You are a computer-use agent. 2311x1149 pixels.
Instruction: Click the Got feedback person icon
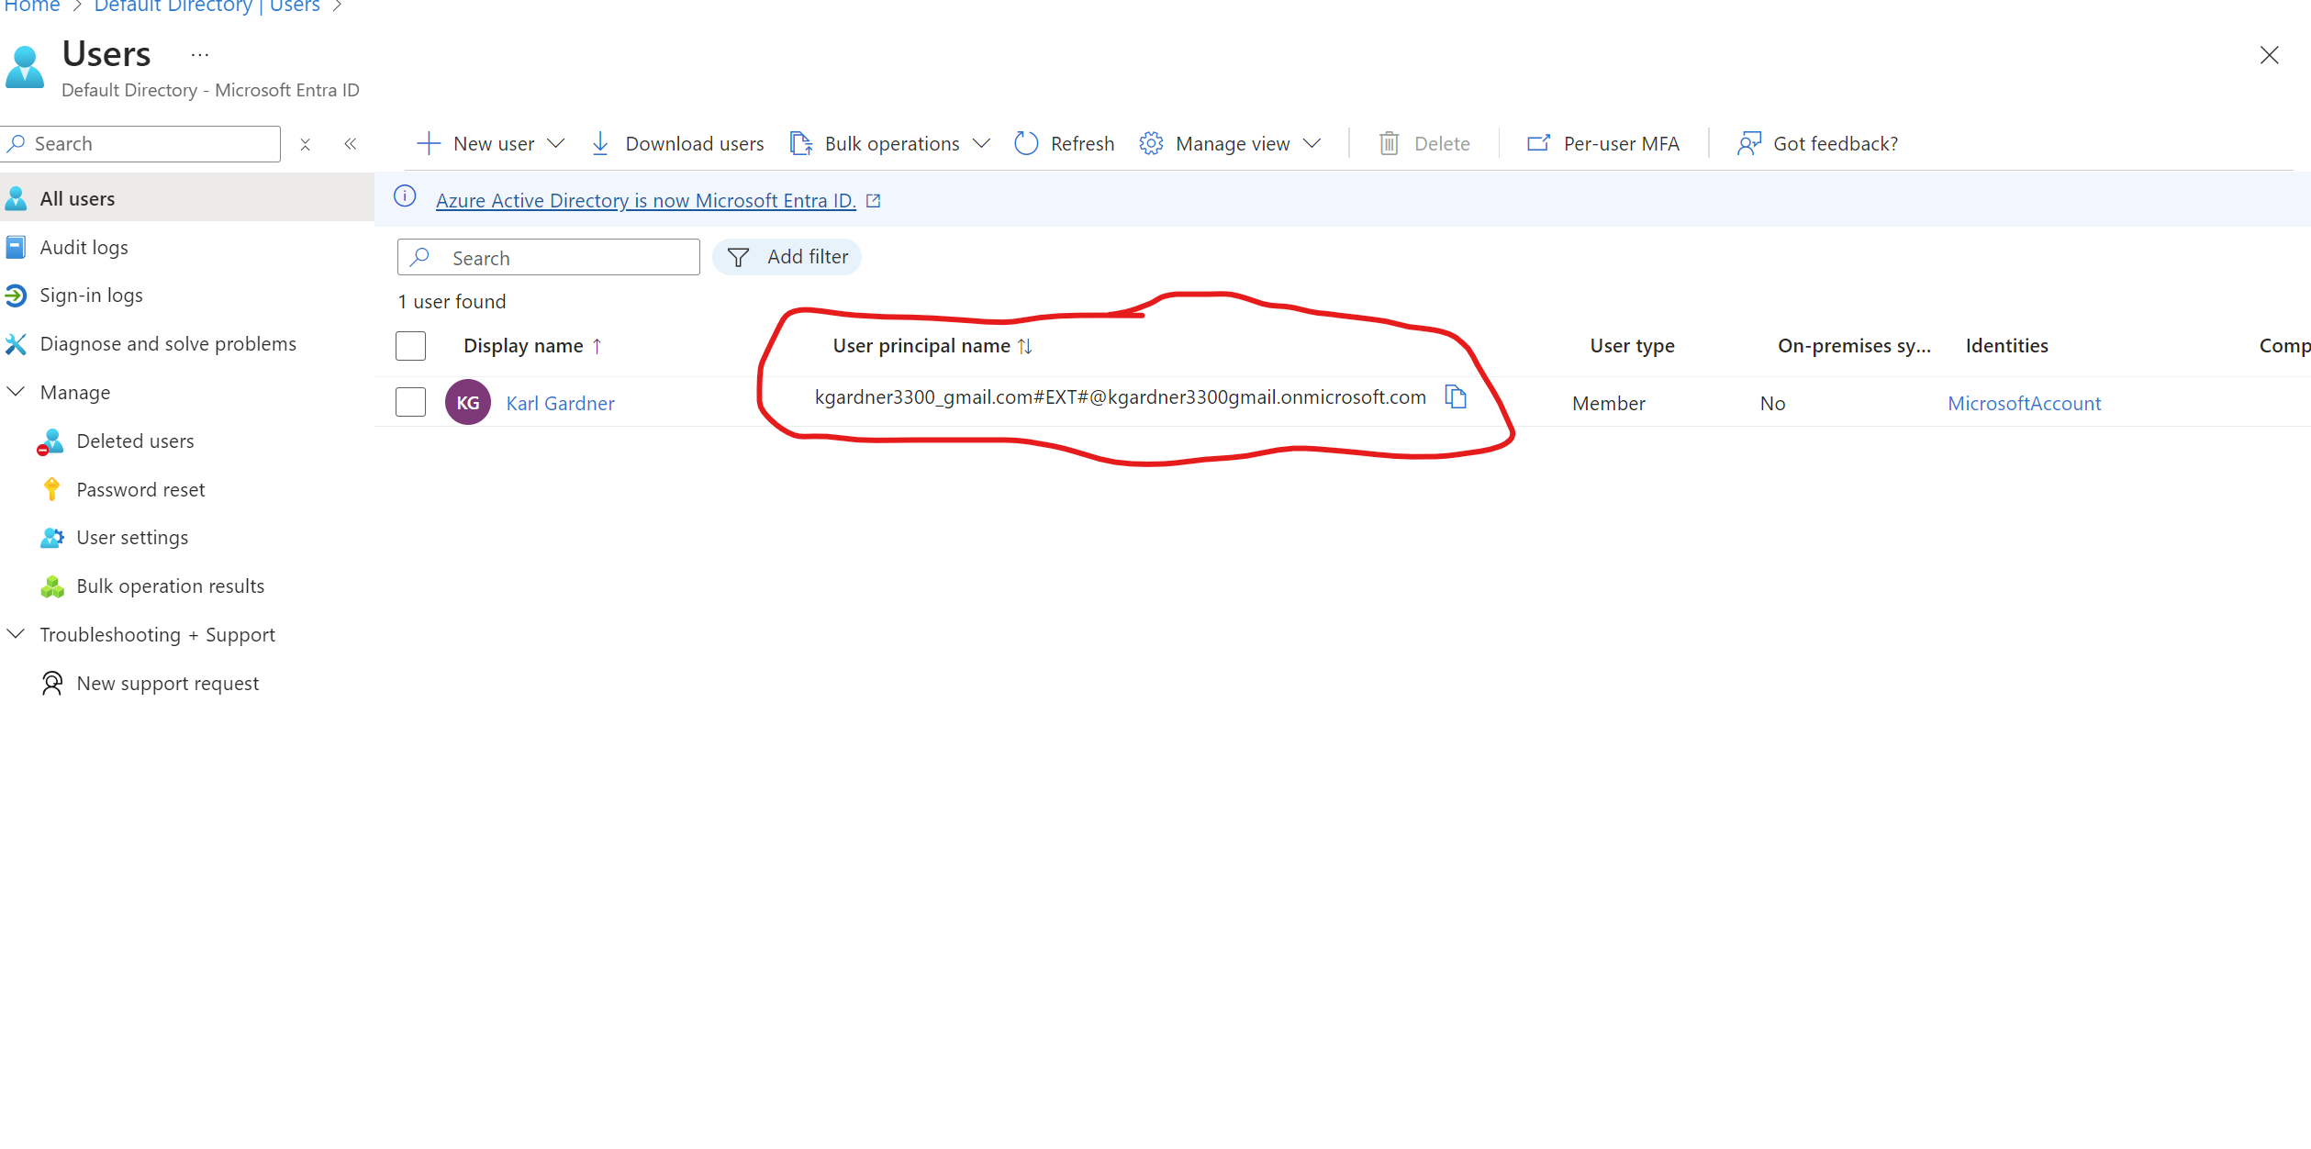tap(1749, 143)
